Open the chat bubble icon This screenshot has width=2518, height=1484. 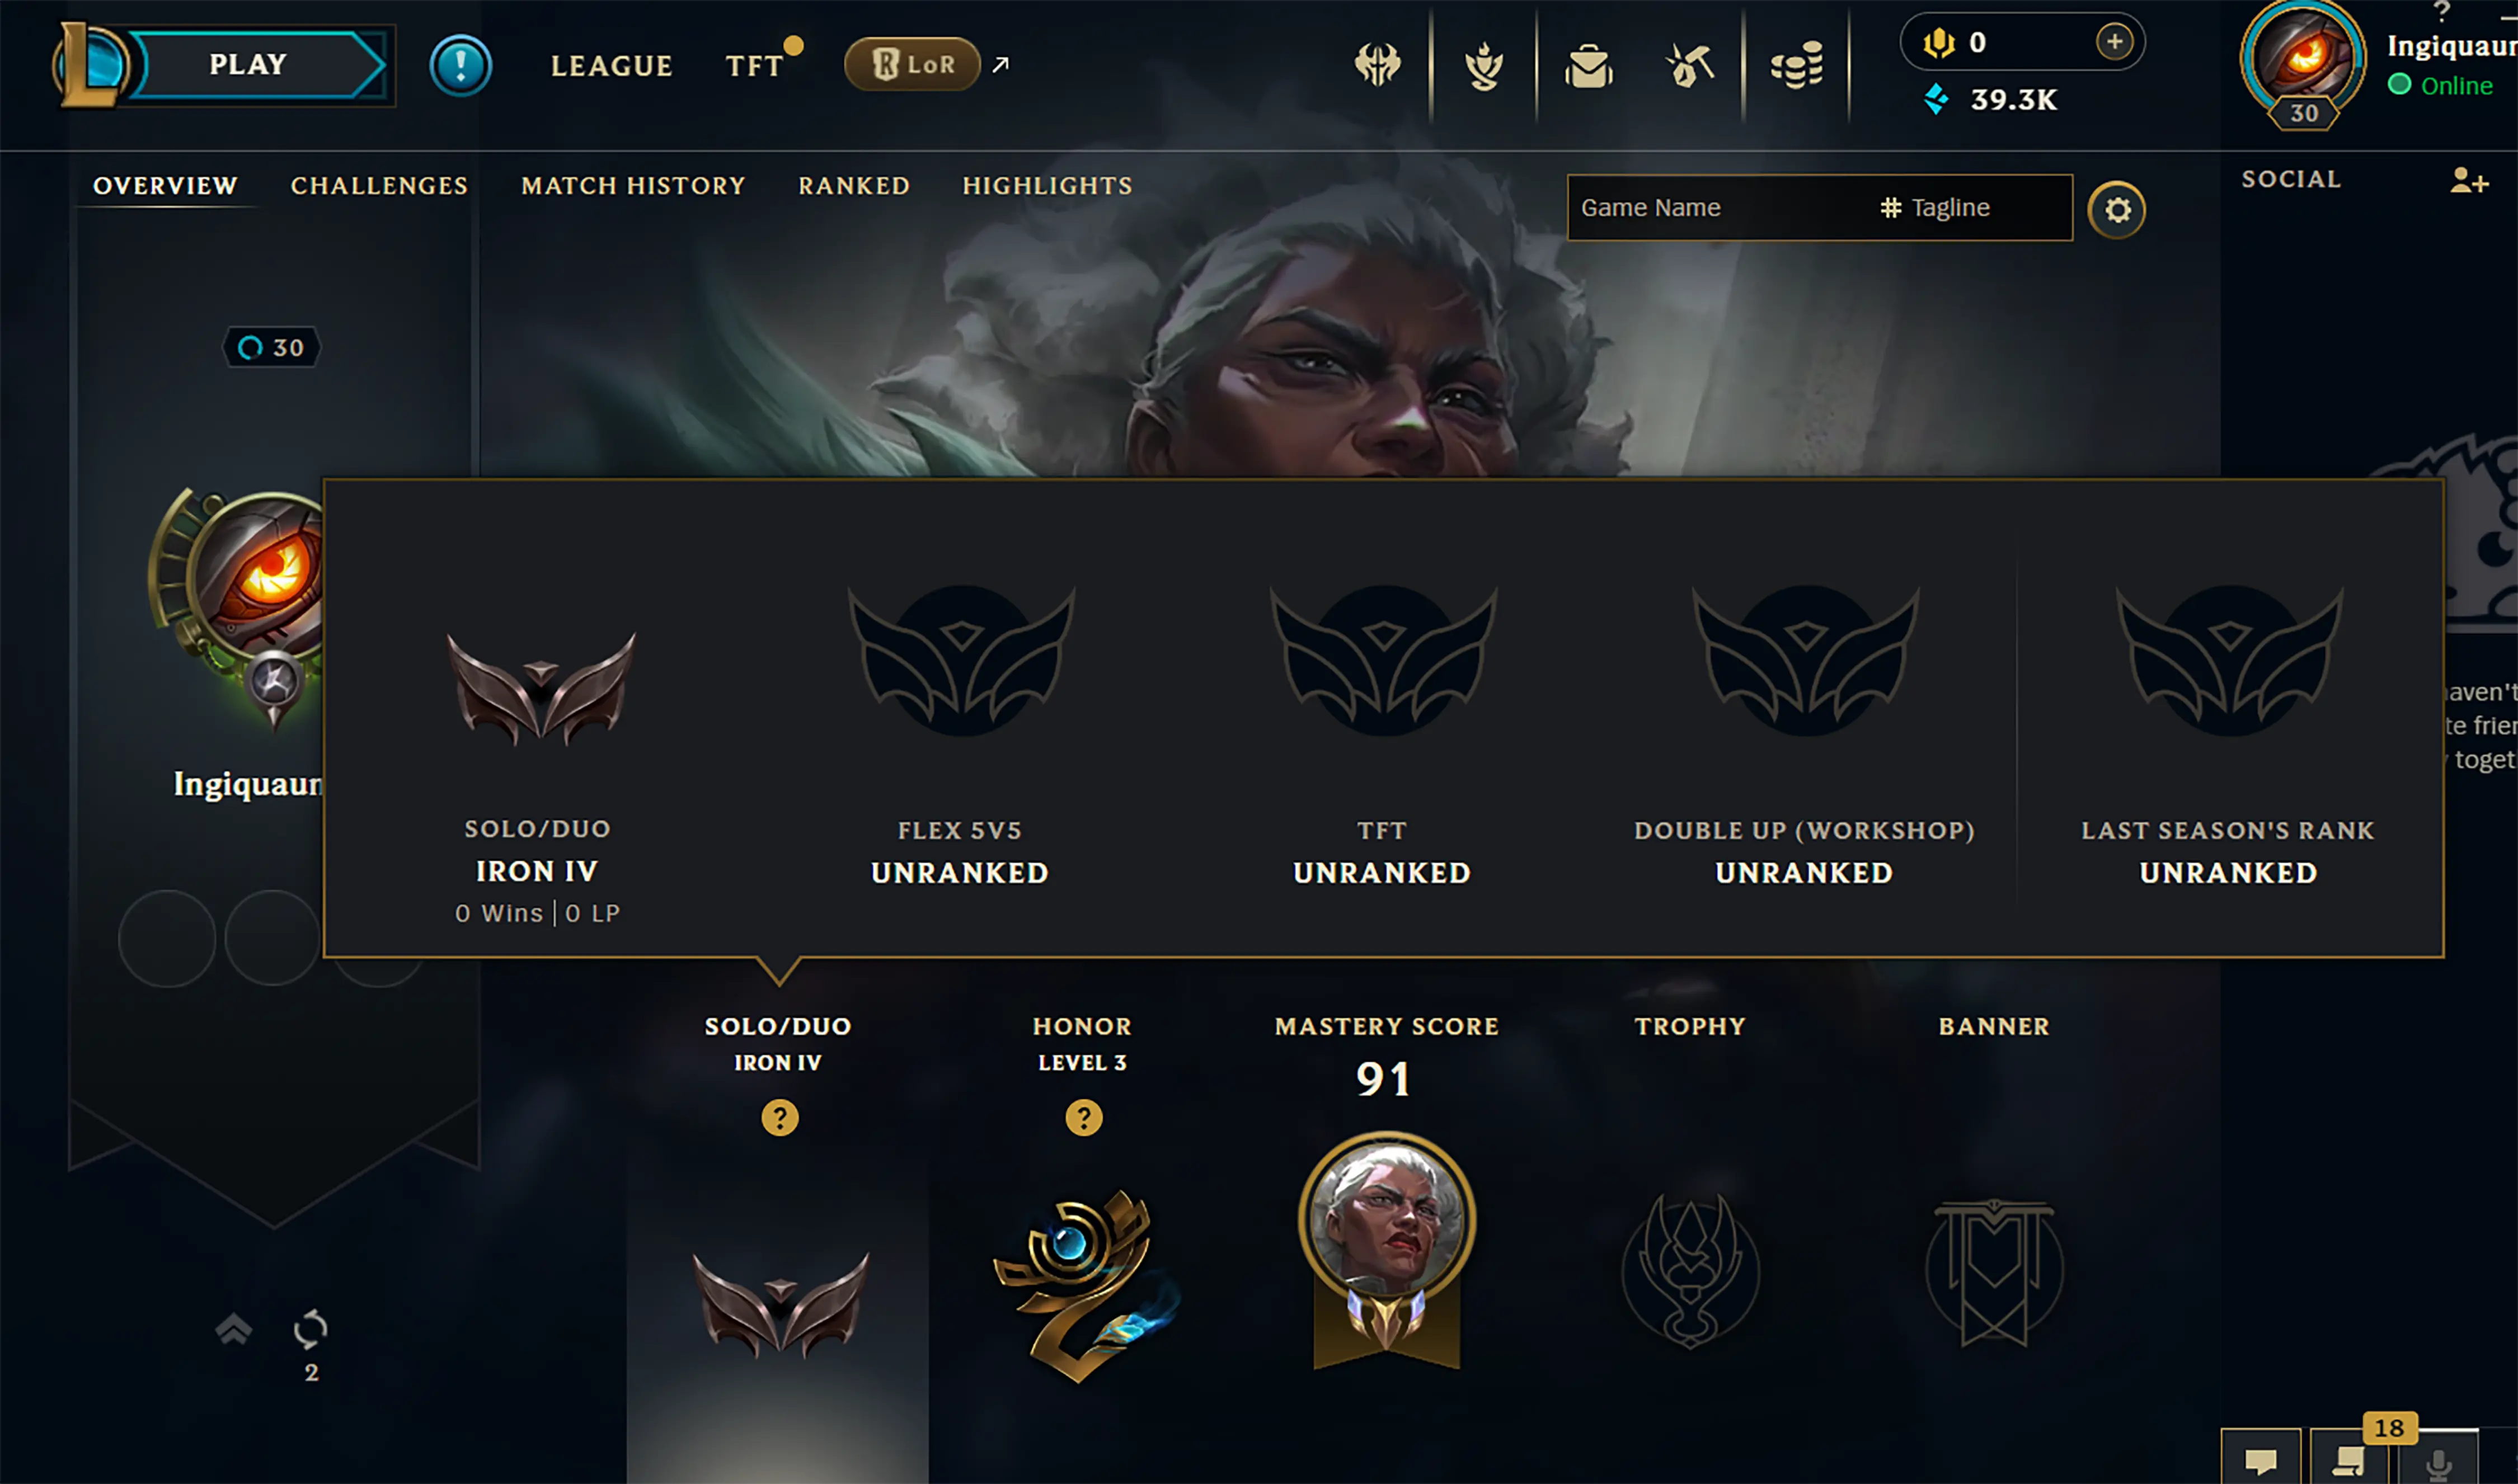(x=2260, y=1459)
